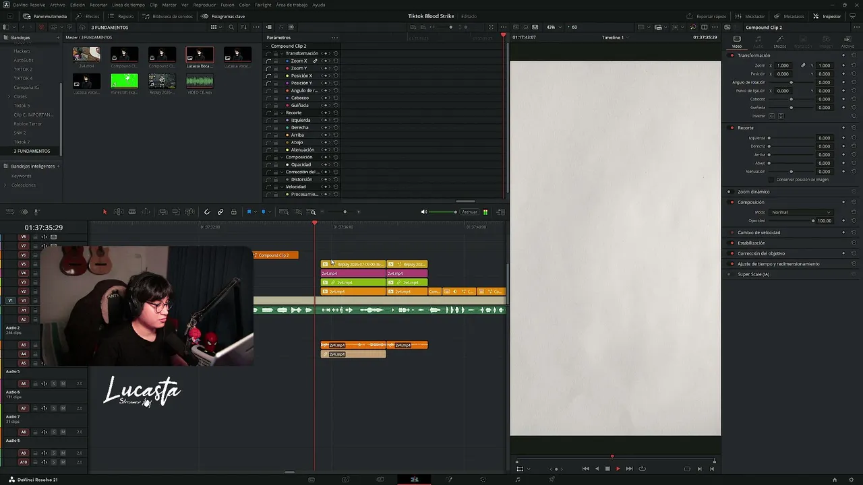Collapse the Velocidad group in Parámetros
The image size is (863, 485).
[282, 187]
